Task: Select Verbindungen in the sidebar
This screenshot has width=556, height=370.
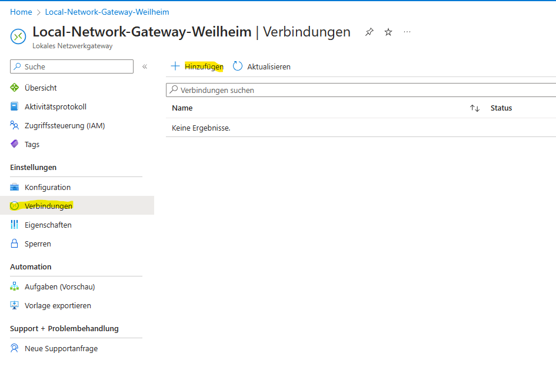Action: click(x=77, y=206)
